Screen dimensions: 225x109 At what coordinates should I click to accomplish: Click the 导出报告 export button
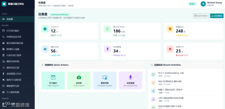(x=217, y=16)
